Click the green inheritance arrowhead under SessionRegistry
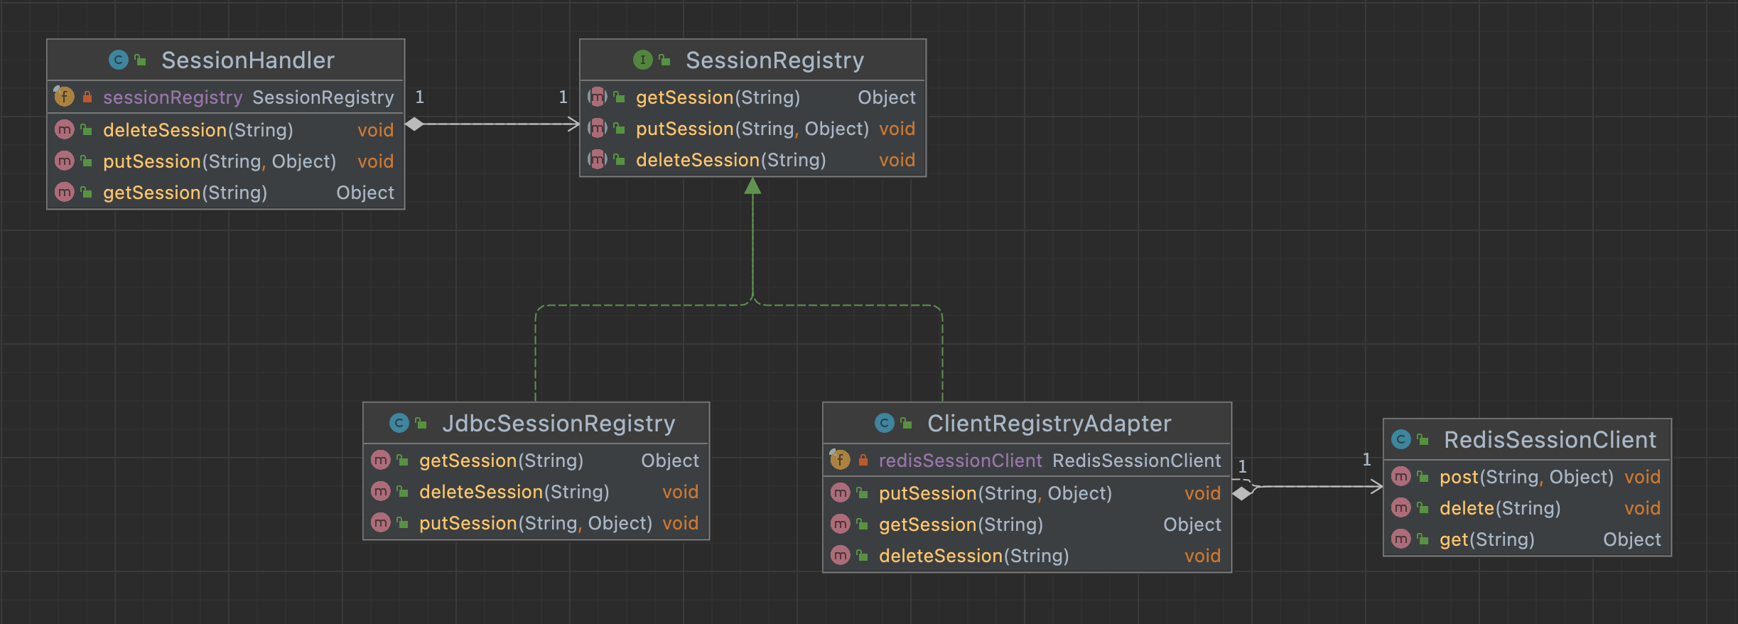The height and width of the screenshot is (624, 1738). tap(752, 186)
